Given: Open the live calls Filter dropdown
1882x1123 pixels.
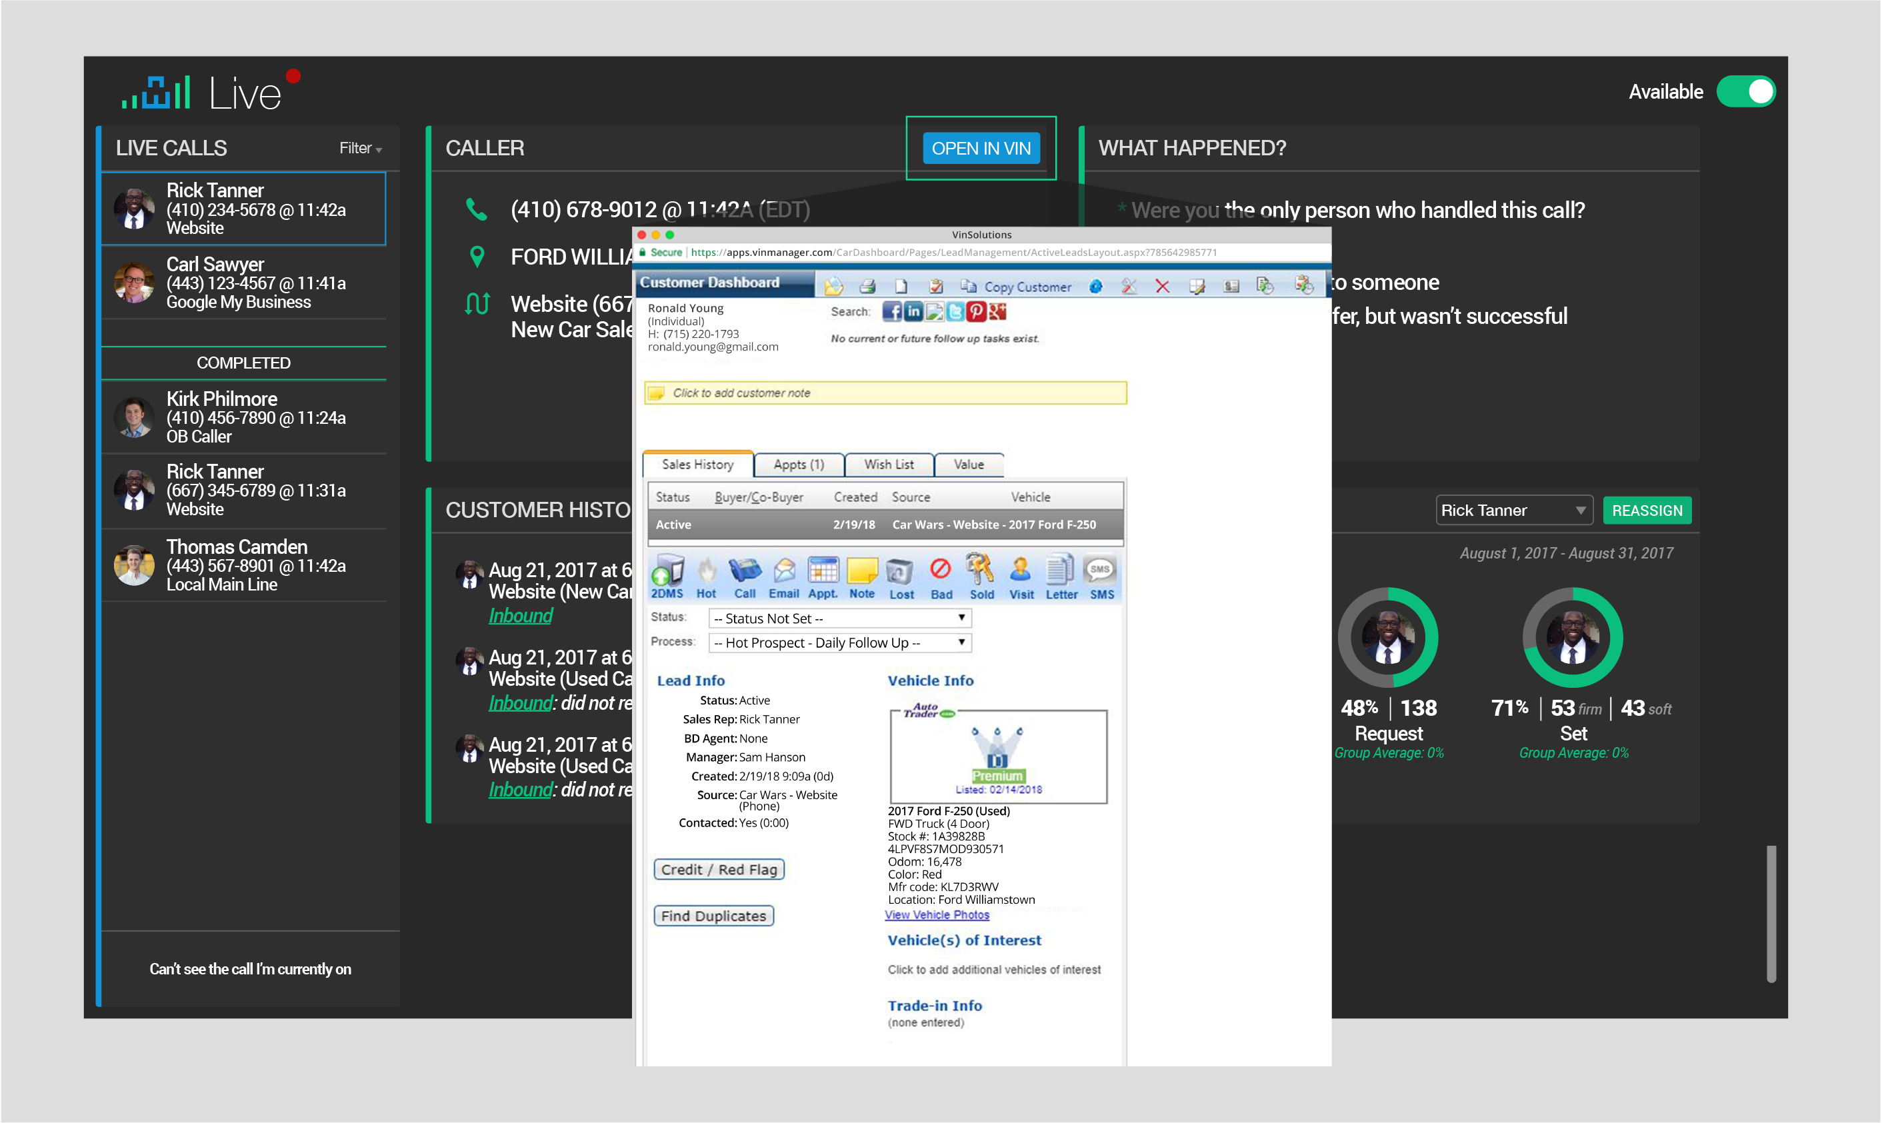Looking at the screenshot, I should pyautogui.click(x=360, y=149).
